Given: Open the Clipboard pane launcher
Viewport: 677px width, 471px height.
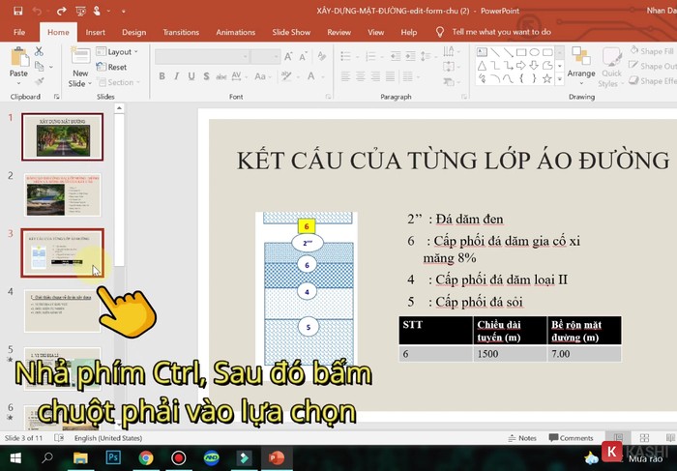Looking at the screenshot, I should (56, 97).
